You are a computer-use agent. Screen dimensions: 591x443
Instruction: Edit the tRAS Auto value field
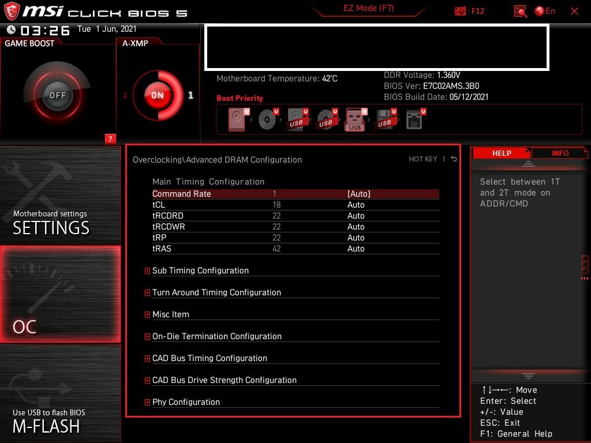(x=356, y=248)
